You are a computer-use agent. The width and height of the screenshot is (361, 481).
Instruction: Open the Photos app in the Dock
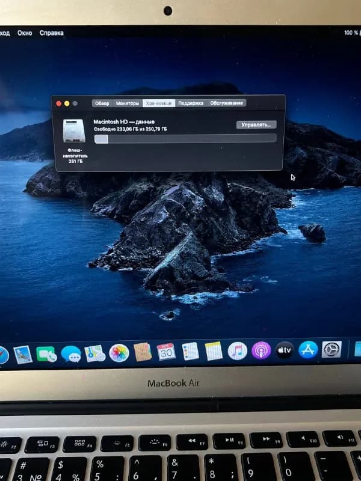point(119,353)
